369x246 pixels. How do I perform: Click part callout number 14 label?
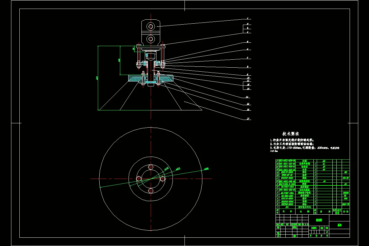(247, 97)
